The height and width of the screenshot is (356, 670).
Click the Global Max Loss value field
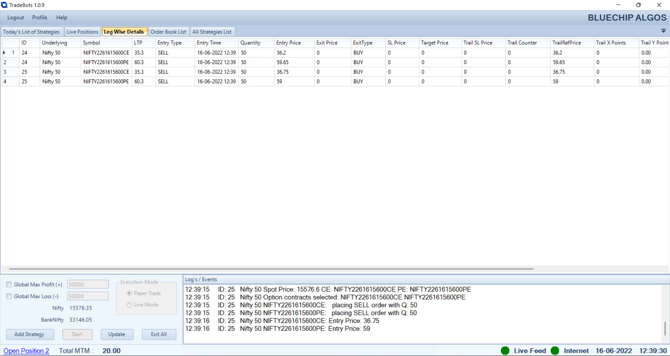[88, 296]
